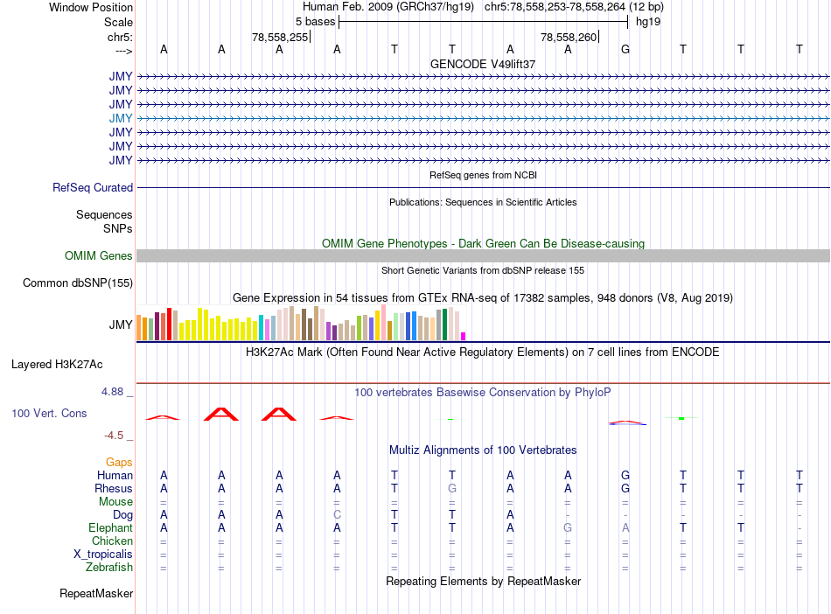831x614 pixels.
Task: Click the '78,558,255' ruler position
Action: [x=280, y=37]
